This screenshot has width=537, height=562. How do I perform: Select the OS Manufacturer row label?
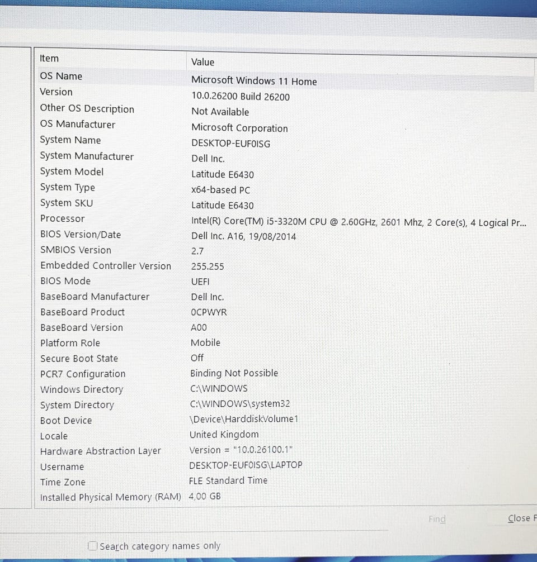coord(78,125)
